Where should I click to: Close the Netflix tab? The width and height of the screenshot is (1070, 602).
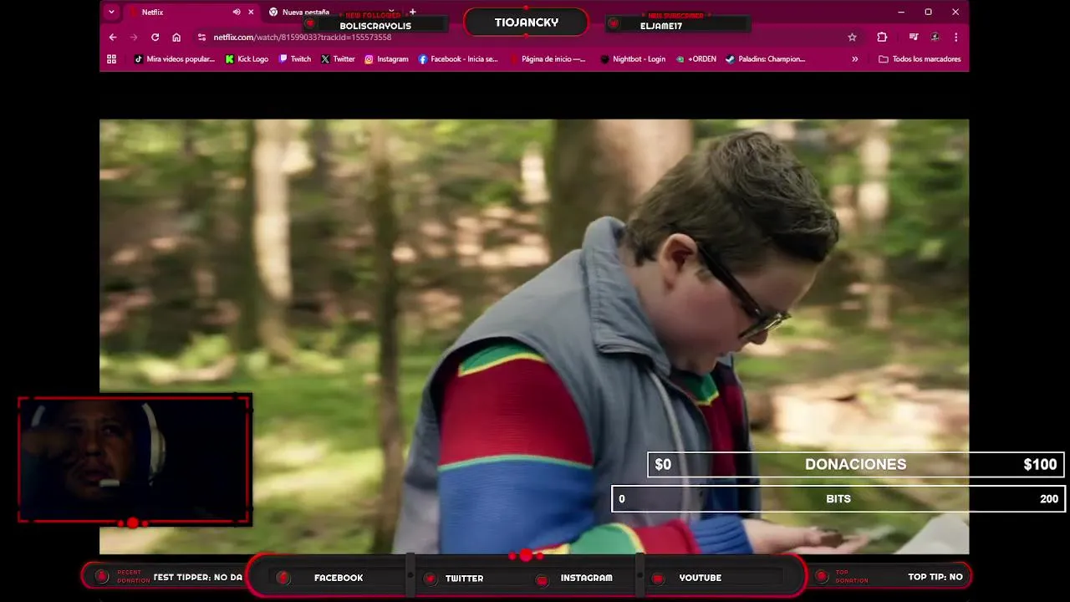251,12
